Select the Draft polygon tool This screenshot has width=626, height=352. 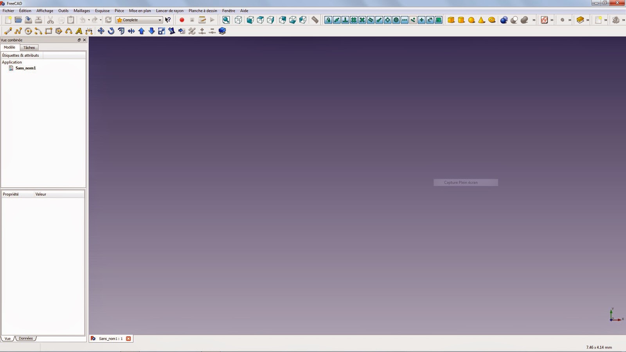pyautogui.click(x=58, y=31)
